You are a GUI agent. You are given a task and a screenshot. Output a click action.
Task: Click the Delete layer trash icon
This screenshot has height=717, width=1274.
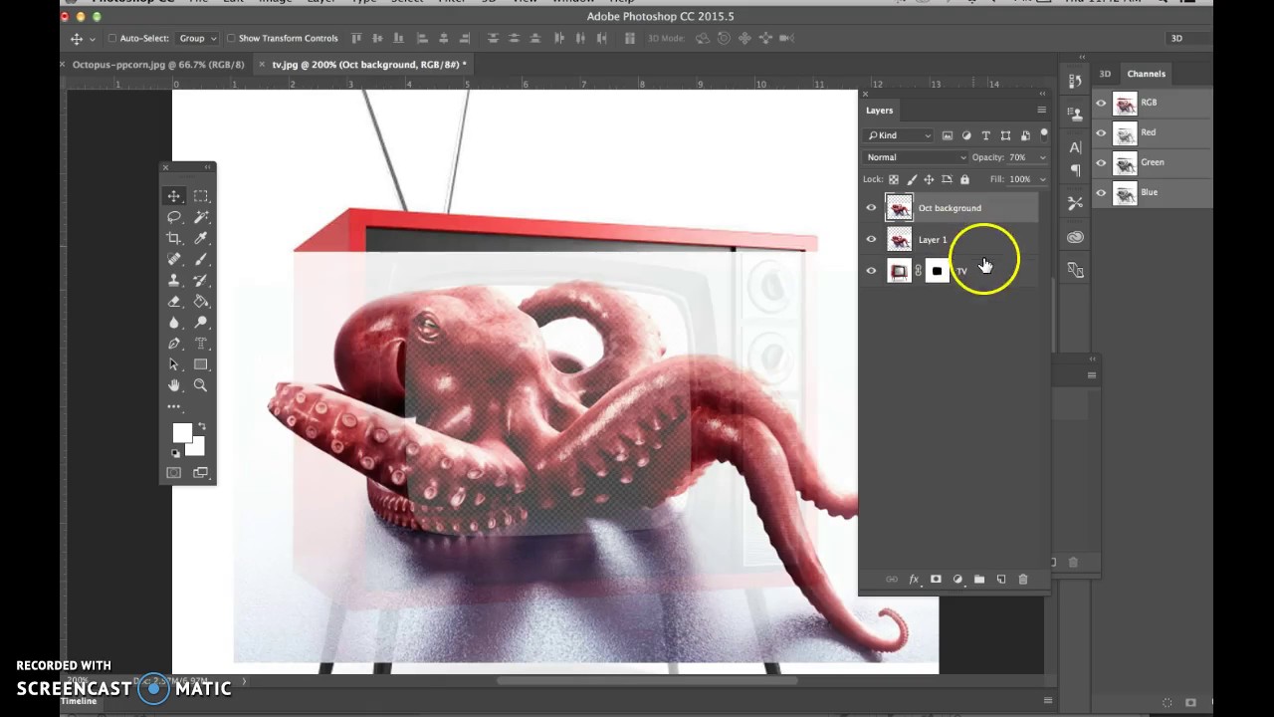click(x=1023, y=580)
